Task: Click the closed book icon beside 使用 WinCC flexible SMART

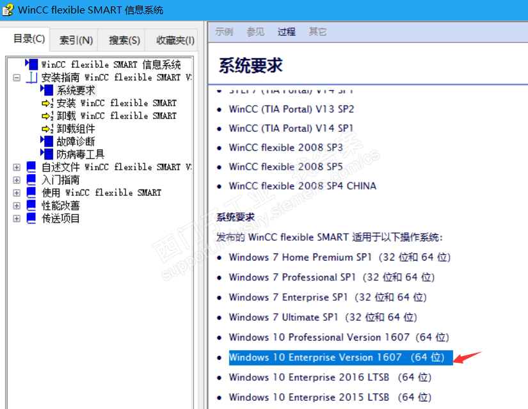Action: pos(31,193)
